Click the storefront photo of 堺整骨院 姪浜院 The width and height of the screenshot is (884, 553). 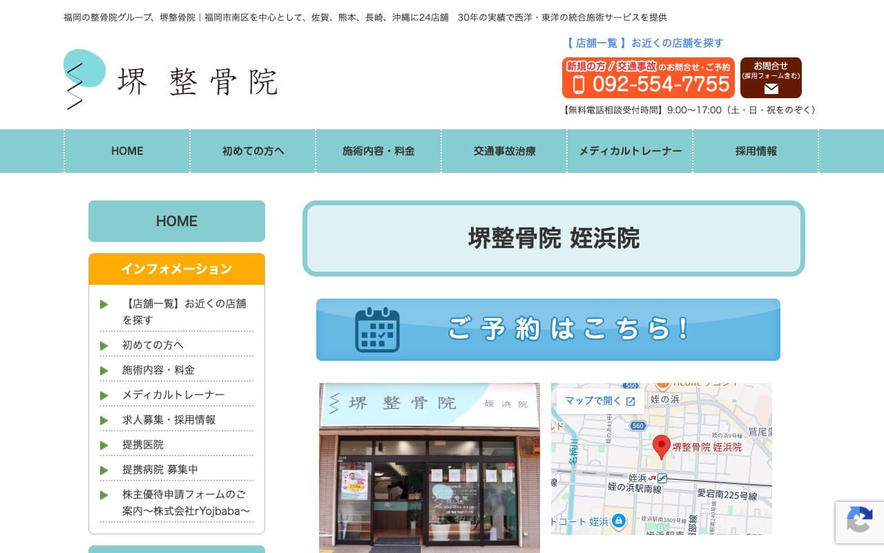(x=429, y=469)
